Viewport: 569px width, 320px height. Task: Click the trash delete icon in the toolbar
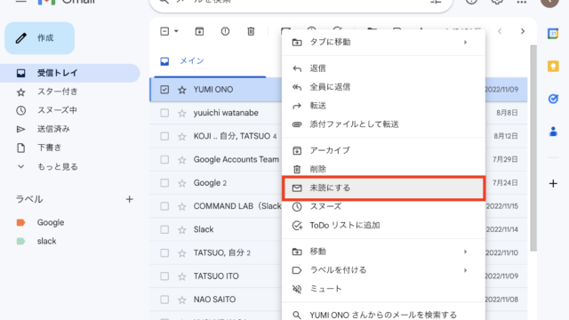[x=251, y=31]
